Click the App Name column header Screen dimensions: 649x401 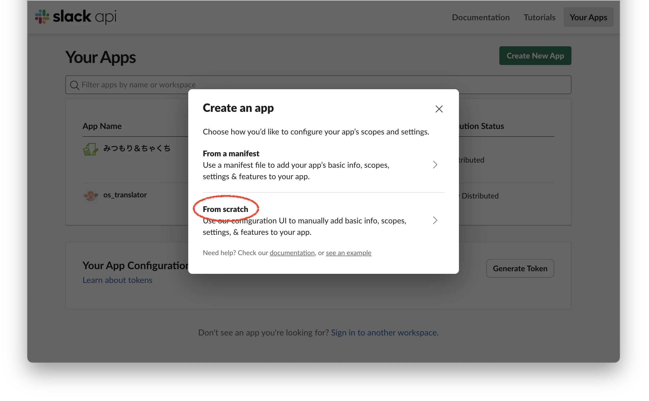[x=102, y=126]
